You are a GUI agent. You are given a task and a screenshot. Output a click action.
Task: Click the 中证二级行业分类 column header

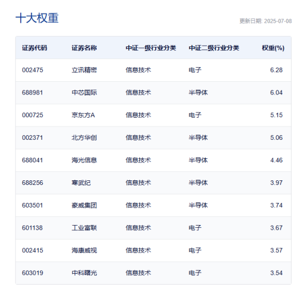click(214, 48)
